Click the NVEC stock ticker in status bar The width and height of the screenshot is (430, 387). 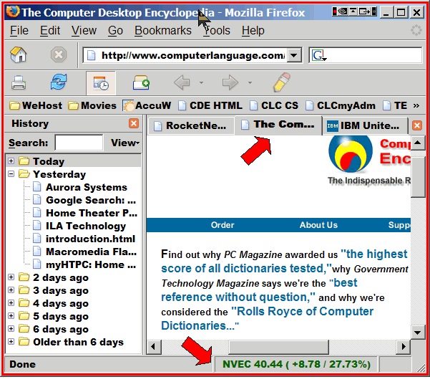point(296,364)
